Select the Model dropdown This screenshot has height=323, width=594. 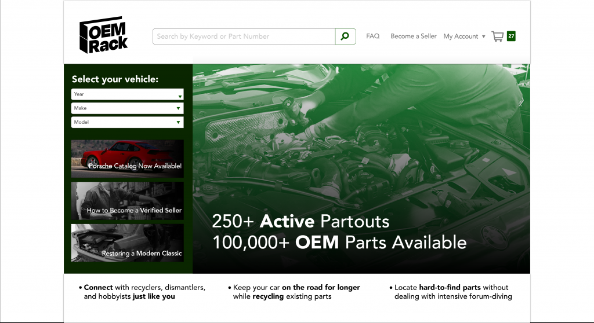(127, 122)
